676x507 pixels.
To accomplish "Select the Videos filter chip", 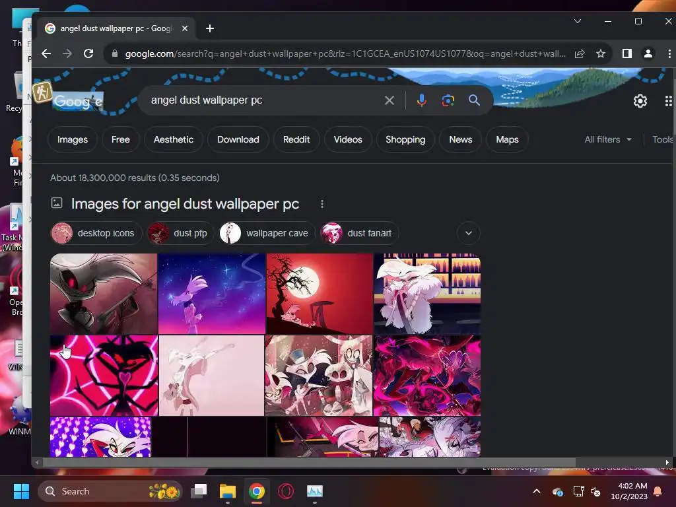I will click(348, 139).
